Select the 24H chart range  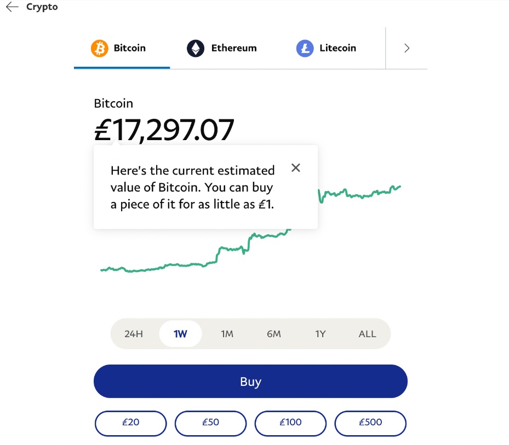tap(134, 334)
